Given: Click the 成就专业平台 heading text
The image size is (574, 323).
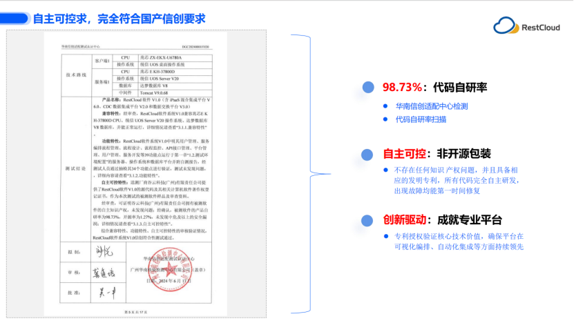Looking at the screenshot, I should coord(470,220).
